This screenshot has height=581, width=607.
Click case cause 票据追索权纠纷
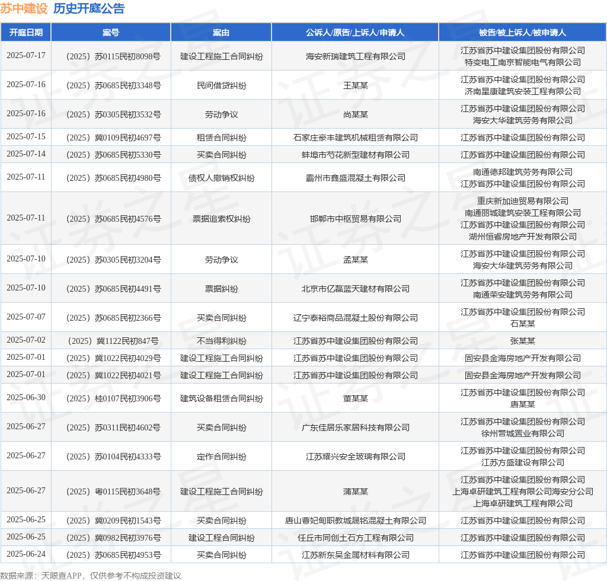(x=222, y=219)
